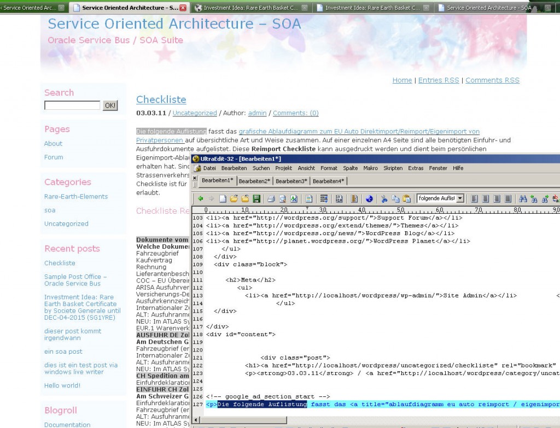This screenshot has height=428, width=560.
Task: Click the green back arrow in UltraEdit toolbar
Action: click(200, 198)
